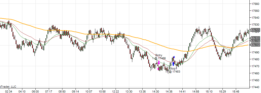Image resolution: width=261 pixels, height=93 pixels.
Task: Click the 07:17 time axis label
Action: (x=49, y=91)
